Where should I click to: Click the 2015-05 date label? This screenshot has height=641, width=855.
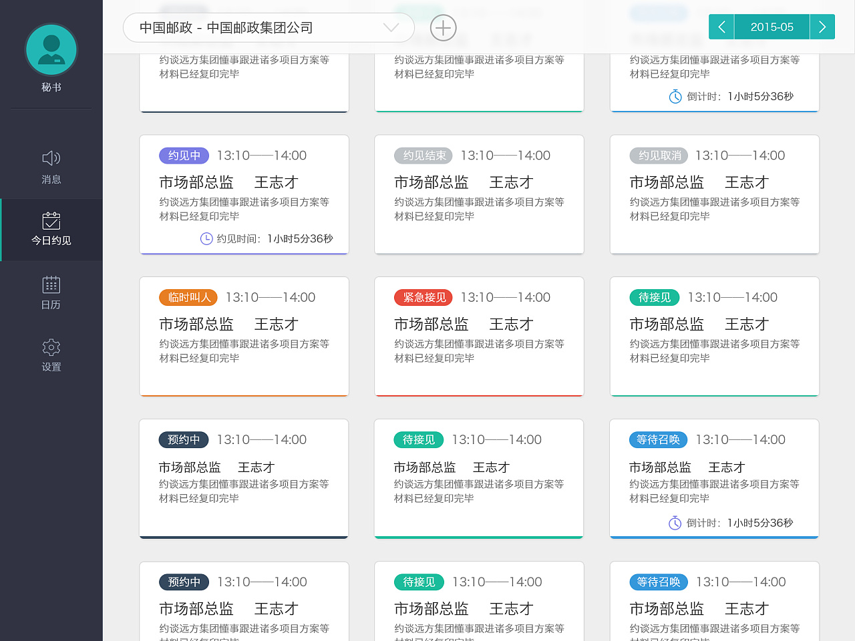772,27
